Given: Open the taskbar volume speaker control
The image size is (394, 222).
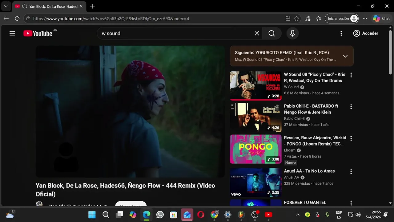Looking at the screenshot, I should pyautogui.click(x=358, y=215).
